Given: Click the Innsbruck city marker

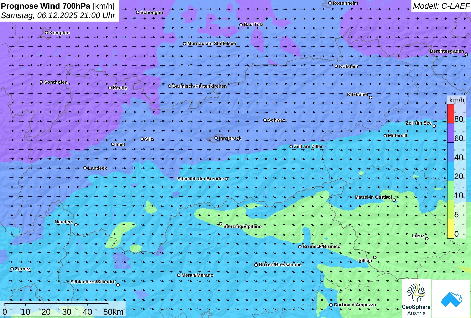Looking at the screenshot, I should tap(216, 138).
